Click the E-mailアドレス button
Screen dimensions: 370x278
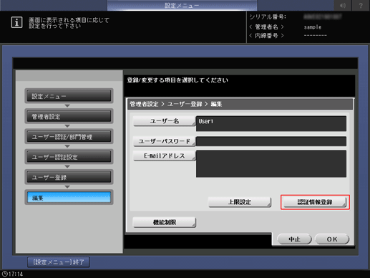tap(164, 155)
